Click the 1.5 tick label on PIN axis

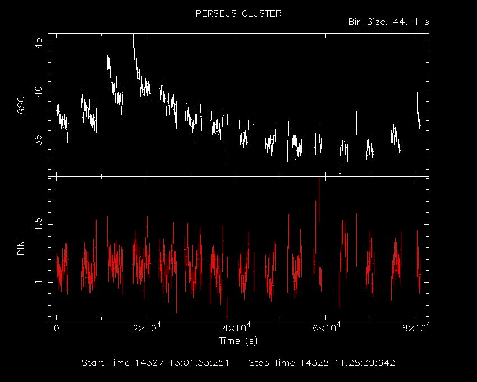click(x=39, y=224)
